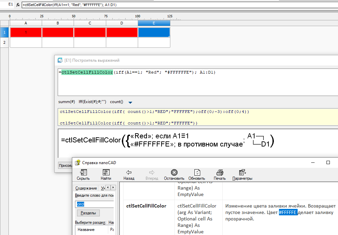
Task: Insert the count() template
Action: coord(117,102)
